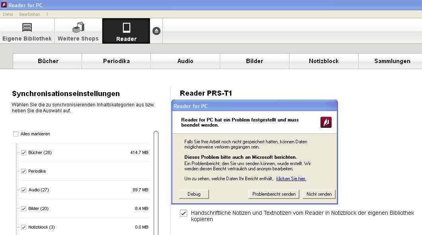Click the sync category list scrollbar
Screen dimensions: 422x235
[156, 183]
